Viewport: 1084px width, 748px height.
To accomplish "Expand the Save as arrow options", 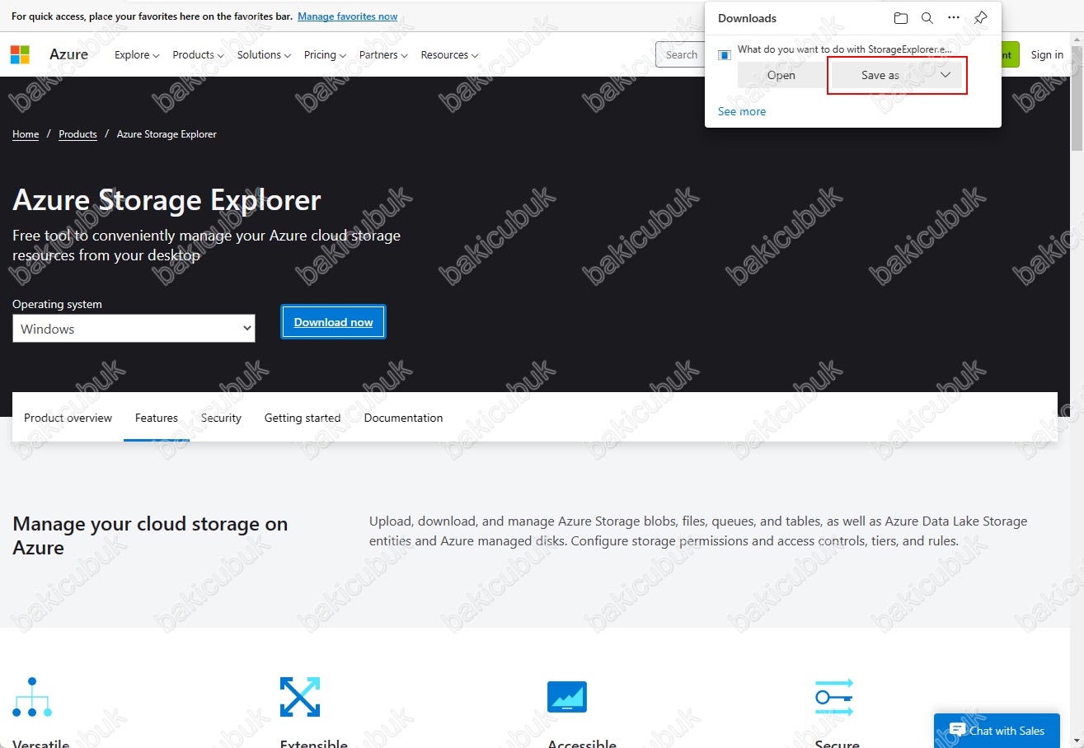I will (946, 75).
